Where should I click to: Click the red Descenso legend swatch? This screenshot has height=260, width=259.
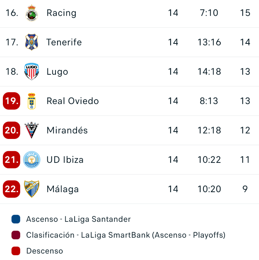click(x=16, y=251)
